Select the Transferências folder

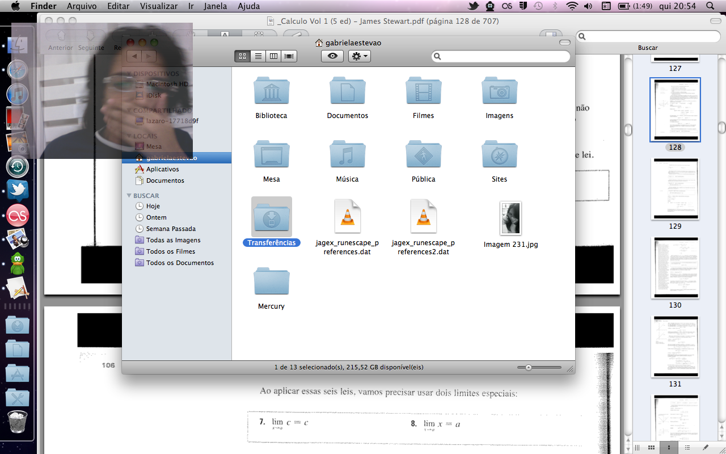272,217
